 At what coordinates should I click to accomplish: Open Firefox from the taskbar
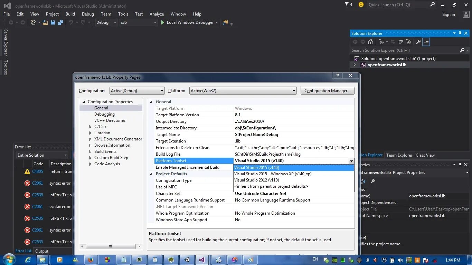91,260
